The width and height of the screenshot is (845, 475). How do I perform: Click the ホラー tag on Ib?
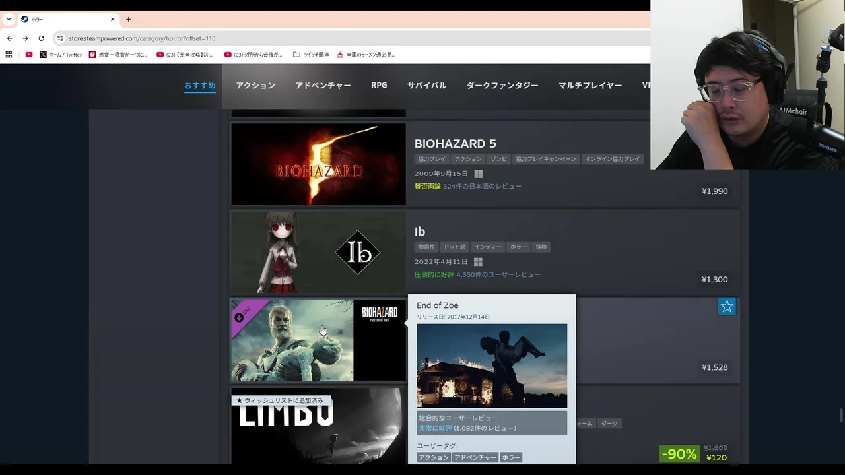click(518, 247)
